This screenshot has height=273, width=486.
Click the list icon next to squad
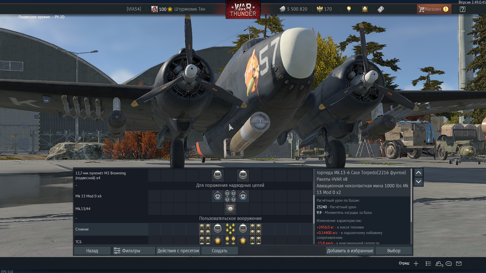428,263
